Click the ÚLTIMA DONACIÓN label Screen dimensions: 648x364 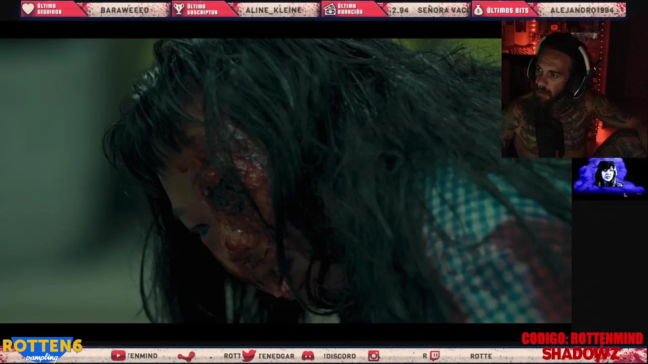(350, 9)
